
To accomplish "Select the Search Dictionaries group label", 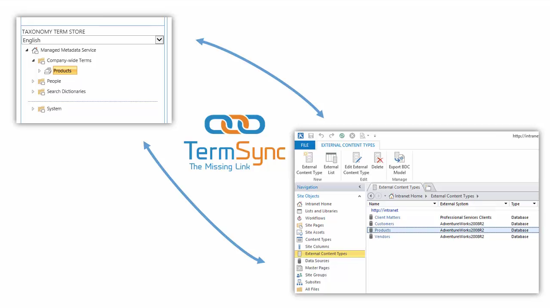I will pos(66,91).
